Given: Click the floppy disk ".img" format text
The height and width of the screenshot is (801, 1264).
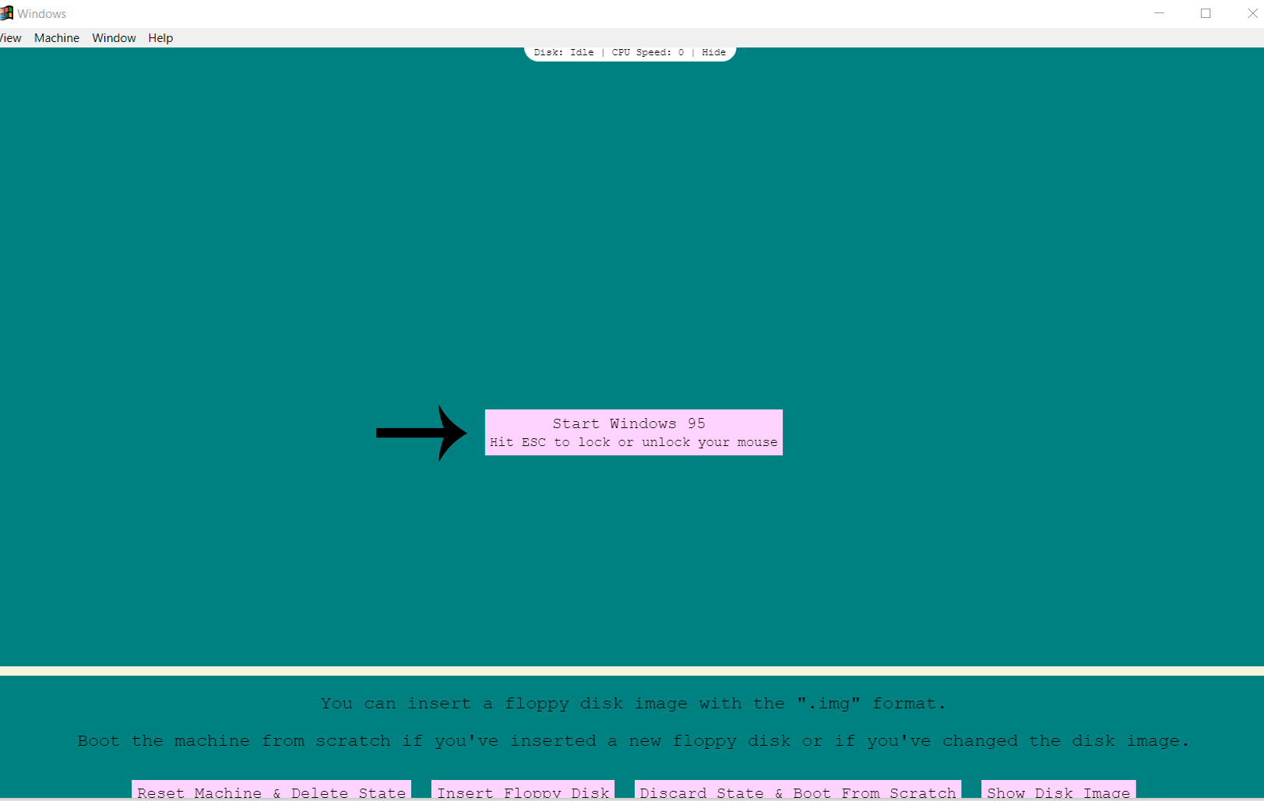Looking at the screenshot, I should 633,704.
